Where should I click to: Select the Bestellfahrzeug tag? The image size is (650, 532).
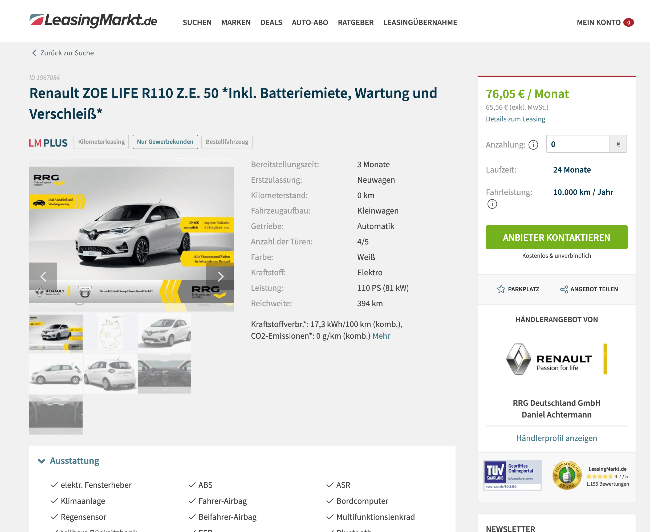click(227, 142)
